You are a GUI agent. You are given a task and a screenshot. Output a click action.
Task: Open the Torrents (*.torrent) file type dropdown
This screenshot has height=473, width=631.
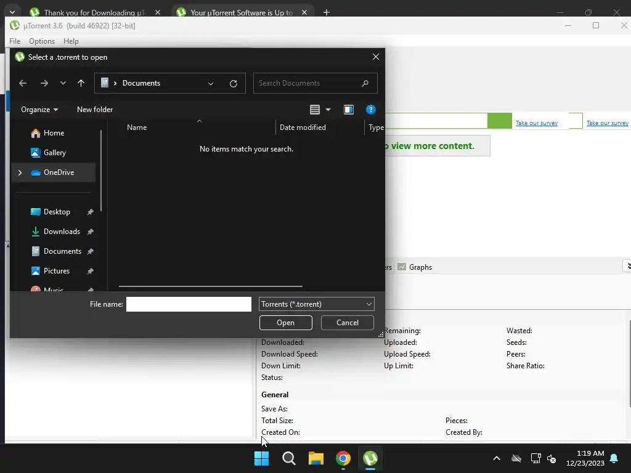coord(317,304)
